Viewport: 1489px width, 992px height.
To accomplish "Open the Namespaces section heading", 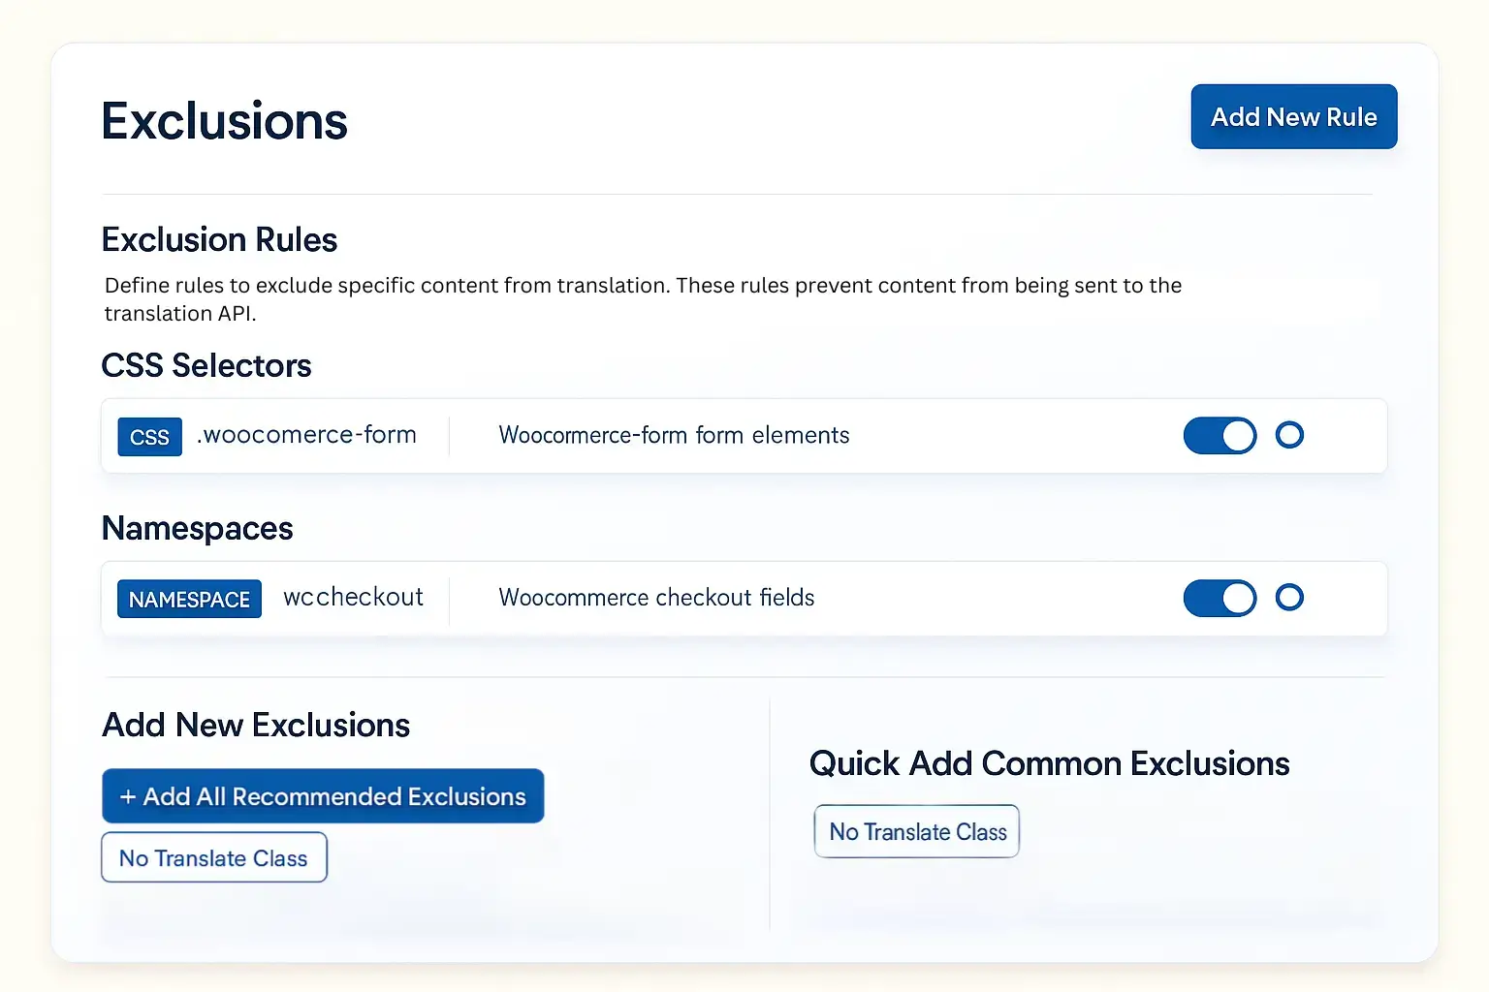I will tap(197, 529).
